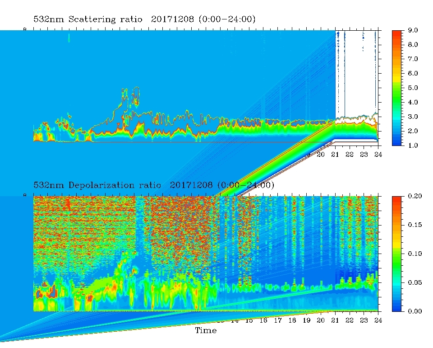Screen dimensions: 433x348
Task: Click hour 17 tick under depolarization plot
Action: (x=277, y=320)
